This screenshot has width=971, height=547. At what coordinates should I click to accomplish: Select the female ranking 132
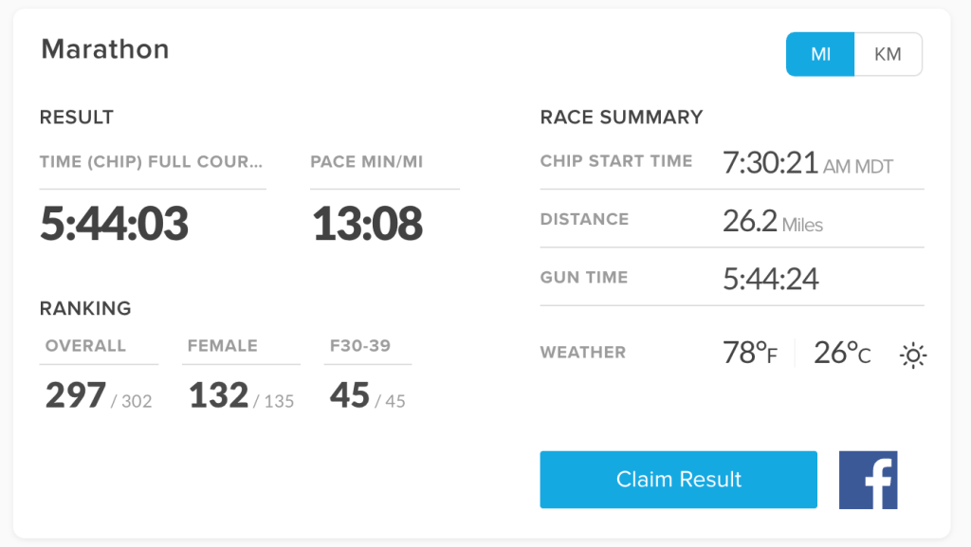pyautogui.click(x=218, y=395)
